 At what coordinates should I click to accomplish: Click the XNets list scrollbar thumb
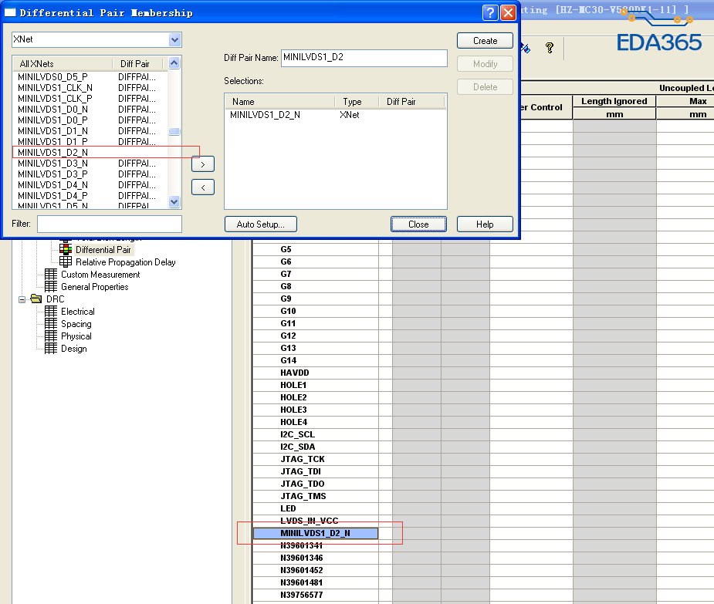174,132
